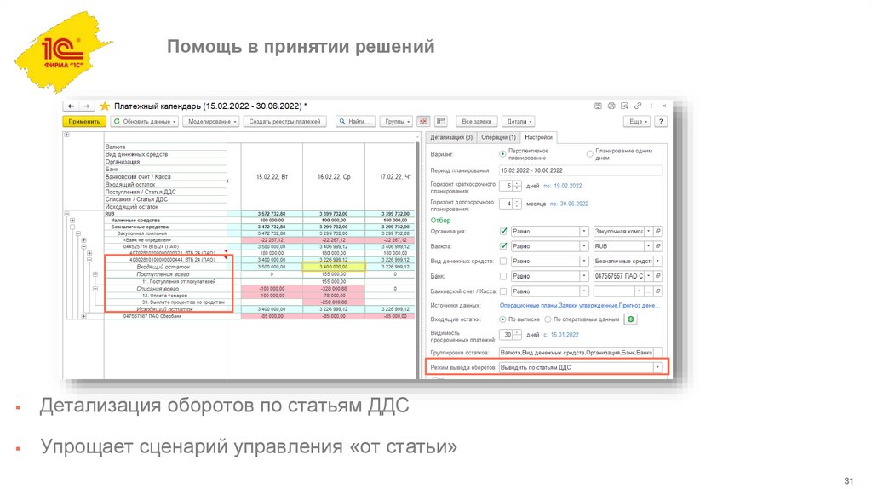
Task: Click the forward arrow navigation icon
Action: click(86, 106)
